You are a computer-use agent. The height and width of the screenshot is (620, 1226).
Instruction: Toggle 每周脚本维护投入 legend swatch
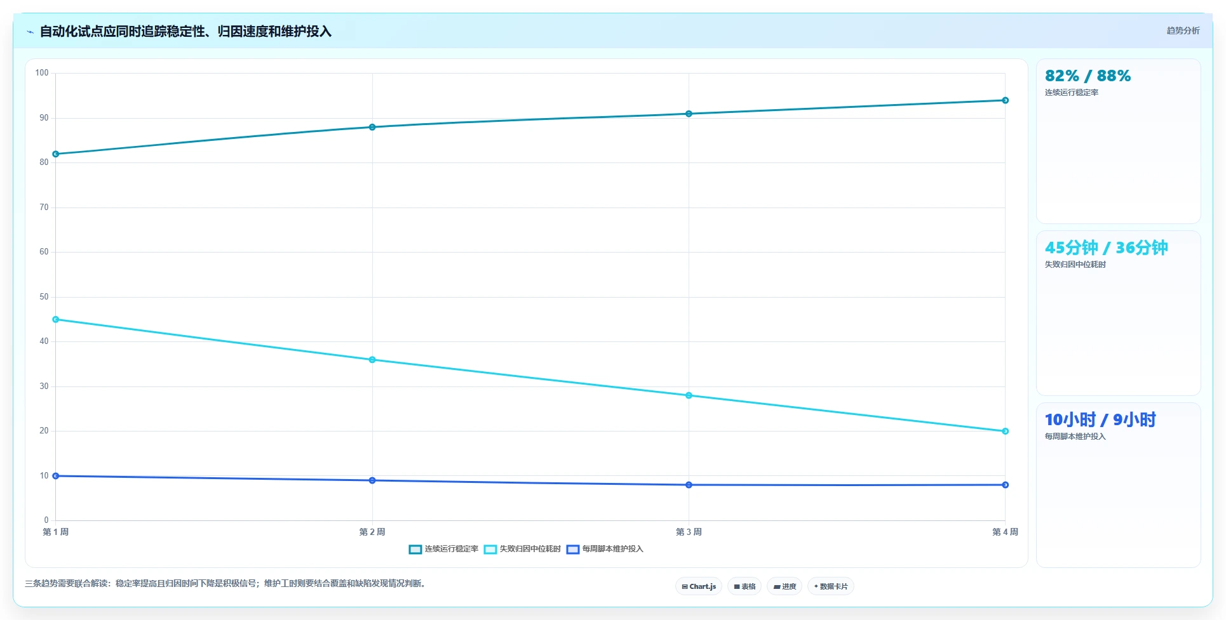[x=573, y=550]
